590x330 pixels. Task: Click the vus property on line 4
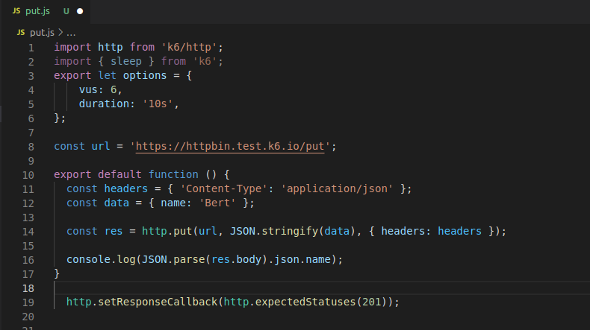point(88,89)
